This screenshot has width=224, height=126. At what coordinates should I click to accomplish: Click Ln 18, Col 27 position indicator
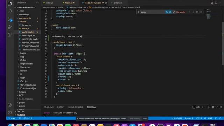click(x=176, y=118)
